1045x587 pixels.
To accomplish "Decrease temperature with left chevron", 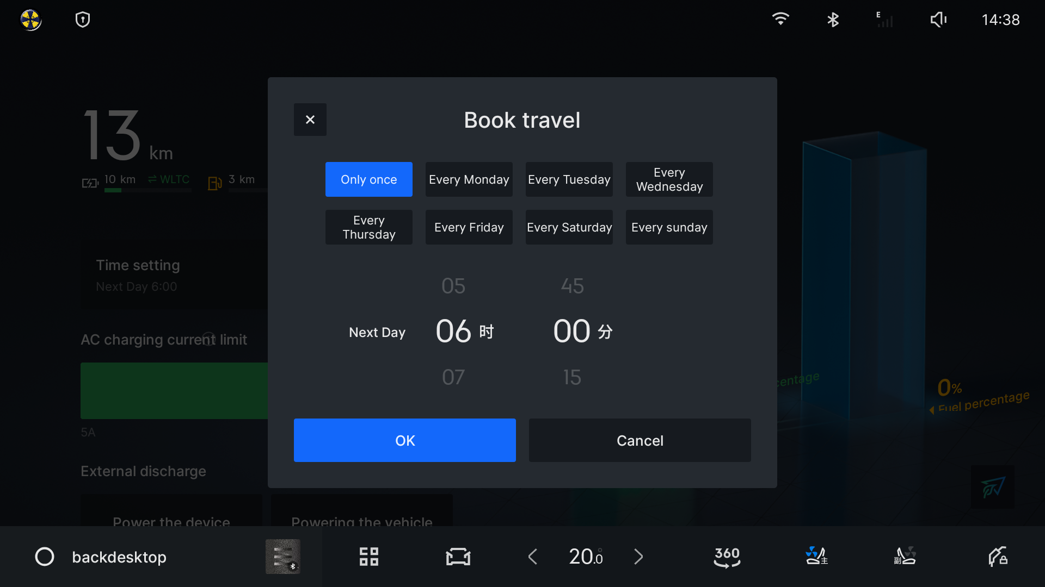I will coord(533,557).
